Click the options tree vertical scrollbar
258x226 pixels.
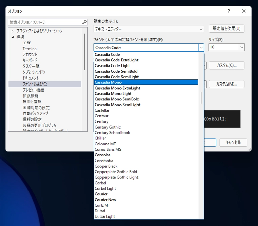(85, 52)
